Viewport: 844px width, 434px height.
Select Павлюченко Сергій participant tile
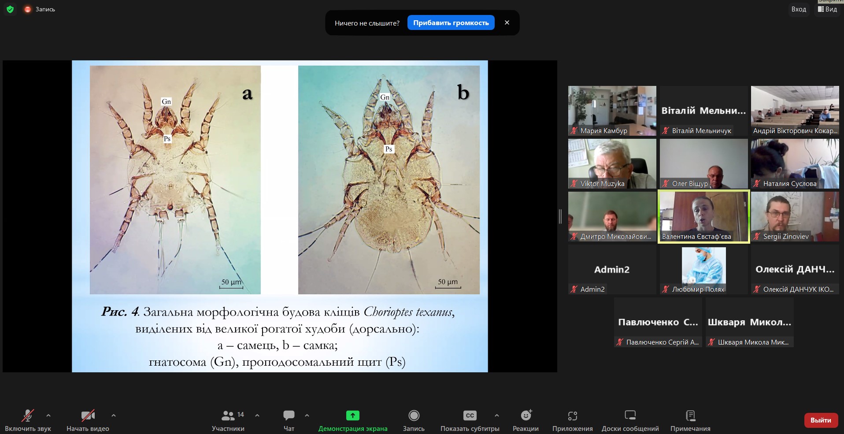coord(658,322)
